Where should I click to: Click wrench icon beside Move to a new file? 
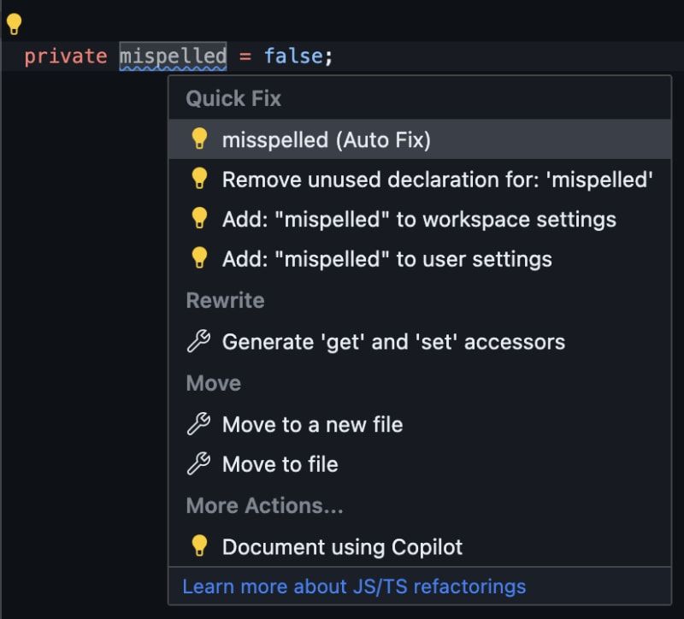(x=198, y=424)
